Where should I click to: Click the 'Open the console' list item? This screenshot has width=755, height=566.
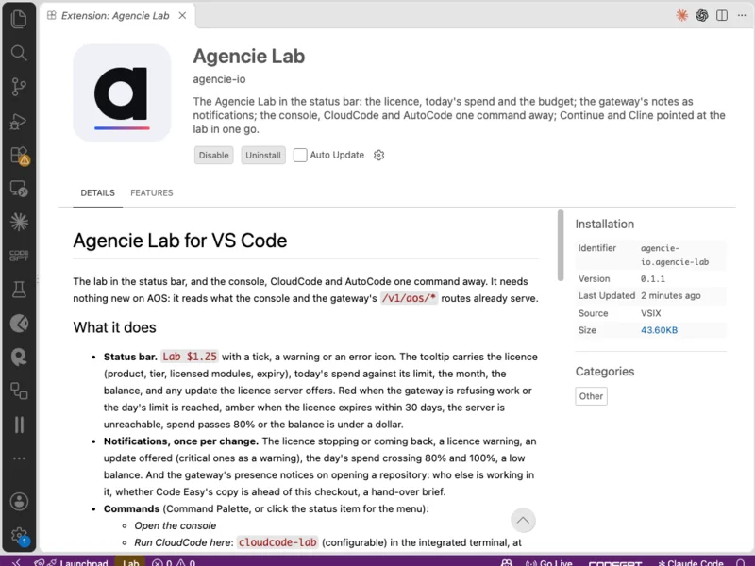176,525
